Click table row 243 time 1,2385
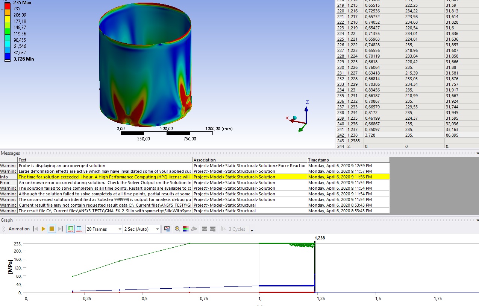The image size is (479, 306). pyautogui.click(x=407, y=141)
